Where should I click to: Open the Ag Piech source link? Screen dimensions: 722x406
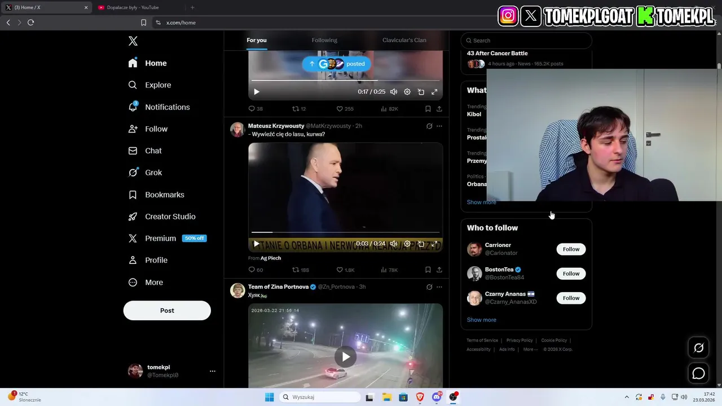[271, 258]
